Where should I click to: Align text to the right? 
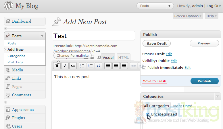(x=124, y=66)
